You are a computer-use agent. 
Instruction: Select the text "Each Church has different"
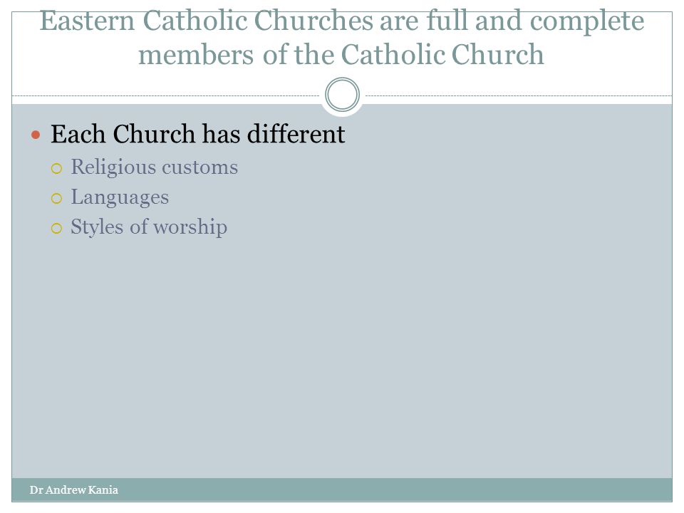tap(197, 134)
